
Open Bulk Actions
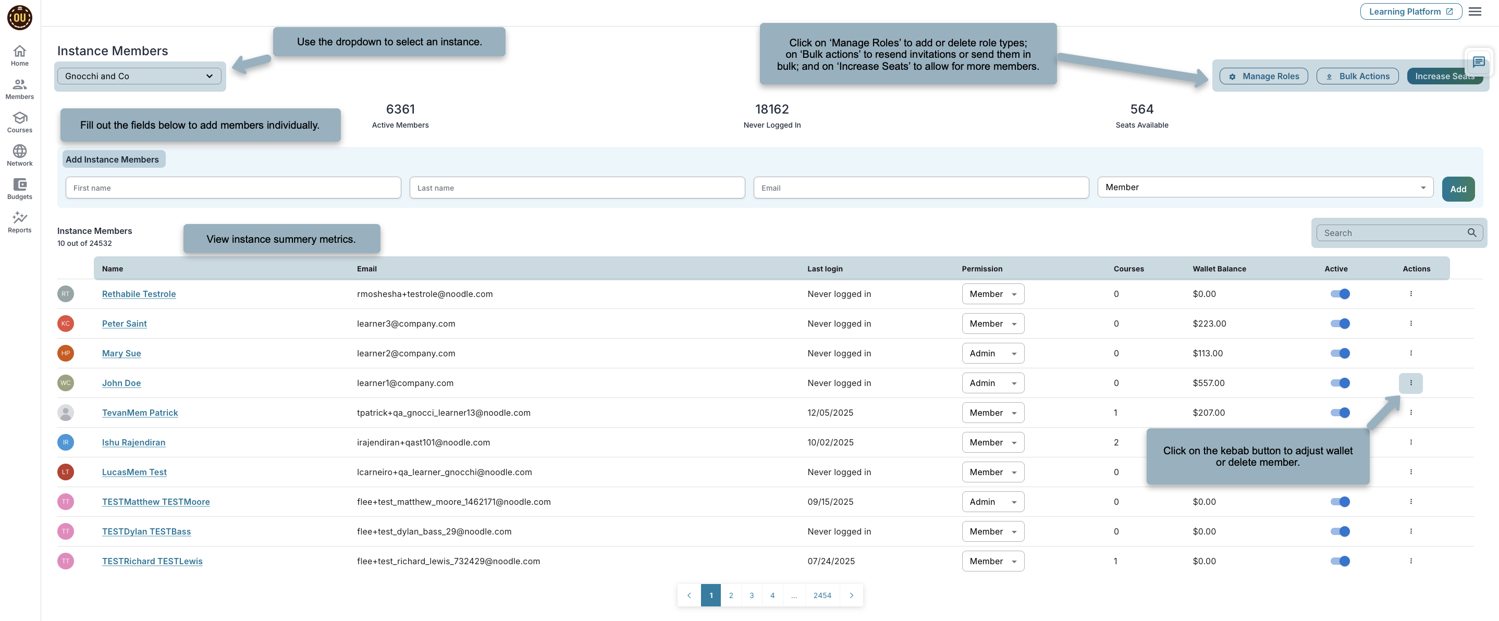(x=1357, y=76)
